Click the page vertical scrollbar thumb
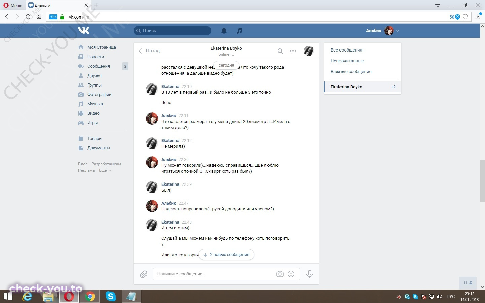This screenshot has height=303, width=485. (x=482, y=181)
